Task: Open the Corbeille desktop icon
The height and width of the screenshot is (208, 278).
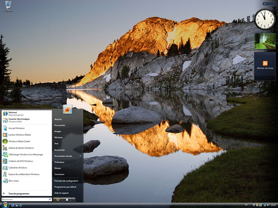Action: click(8, 6)
